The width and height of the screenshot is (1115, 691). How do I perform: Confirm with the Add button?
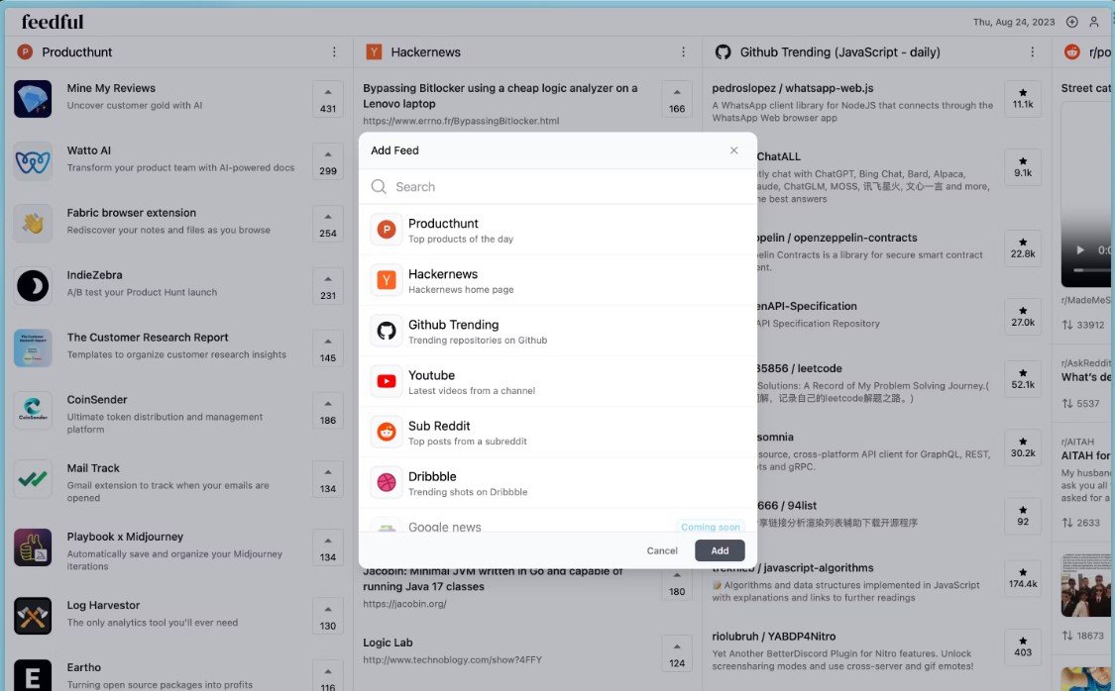[720, 550]
